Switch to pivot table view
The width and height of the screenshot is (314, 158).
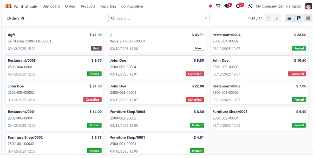(308, 18)
